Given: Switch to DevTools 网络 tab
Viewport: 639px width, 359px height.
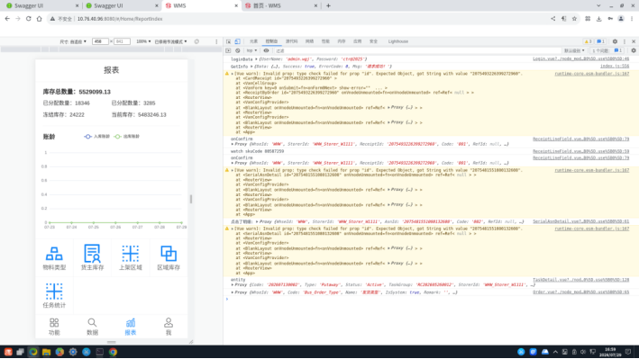Looking at the screenshot, I should (x=310, y=41).
